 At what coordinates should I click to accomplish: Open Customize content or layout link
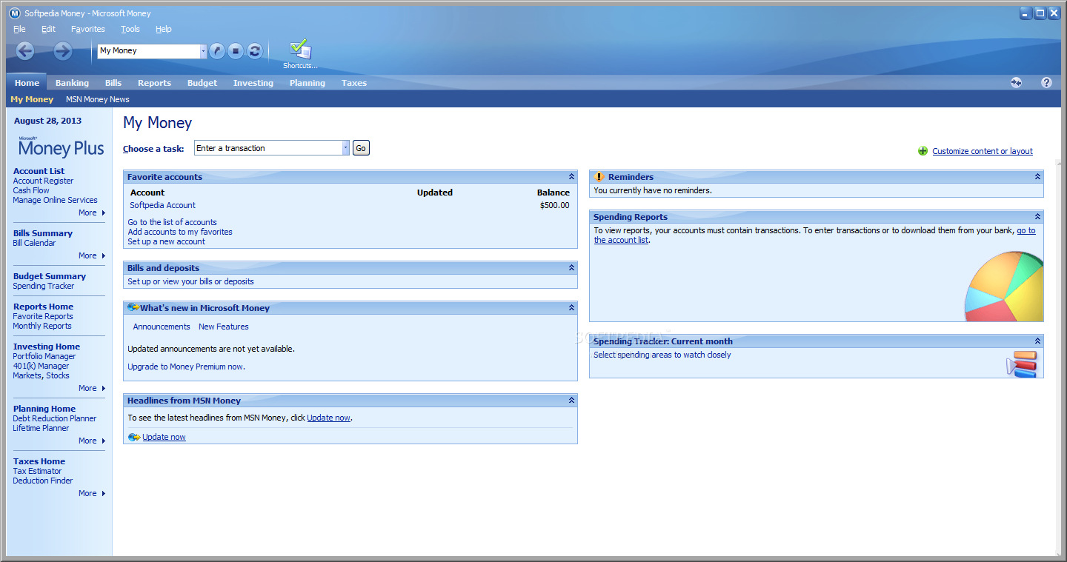(x=983, y=151)
